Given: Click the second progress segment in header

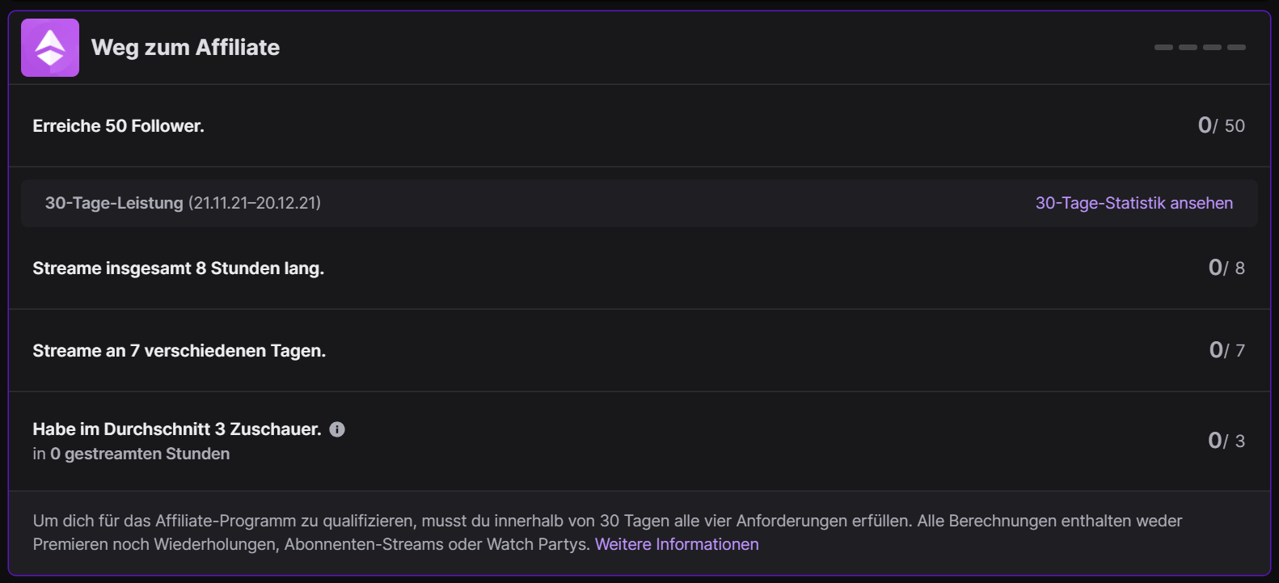Looking at the screenshot, I should tap(1188, 48).
